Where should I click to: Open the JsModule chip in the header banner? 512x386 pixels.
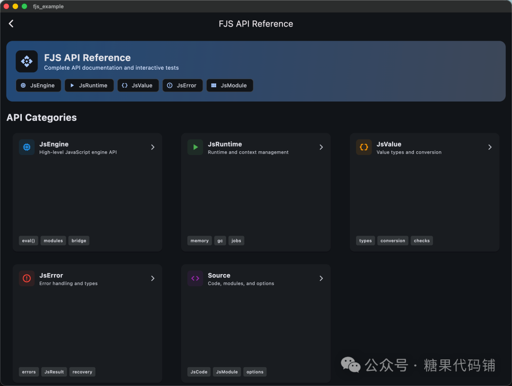click(x=229, y=85)
